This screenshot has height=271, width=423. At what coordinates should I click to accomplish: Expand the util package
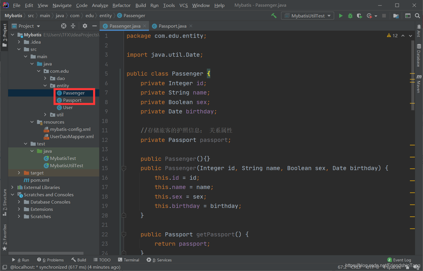[45, 115]
